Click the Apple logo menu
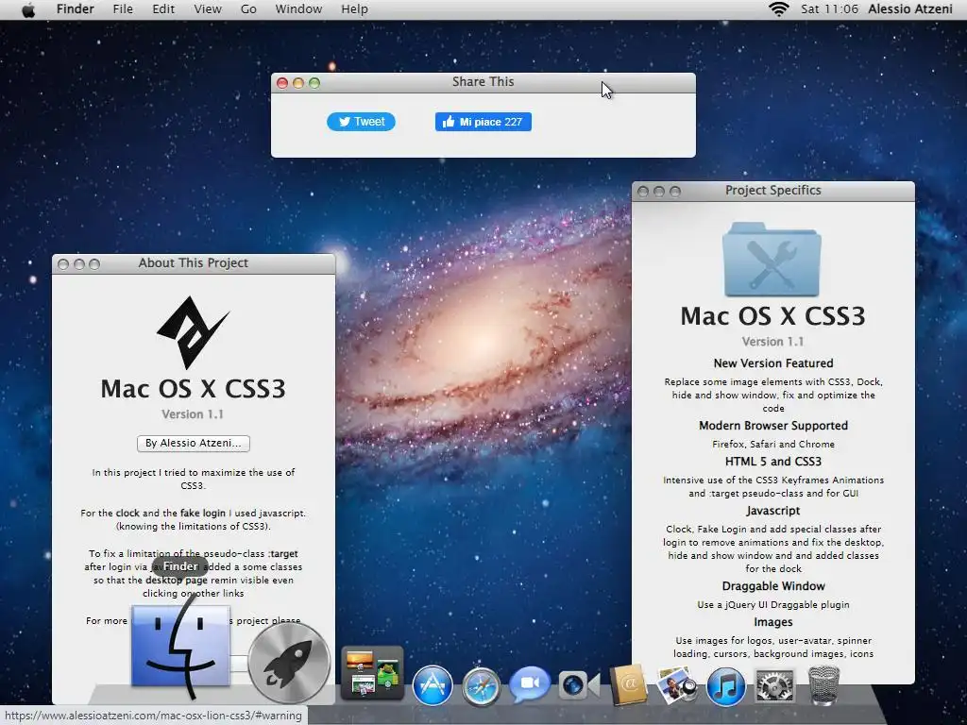The width and height of the screenshot is (967, 725). click(28, 9)
